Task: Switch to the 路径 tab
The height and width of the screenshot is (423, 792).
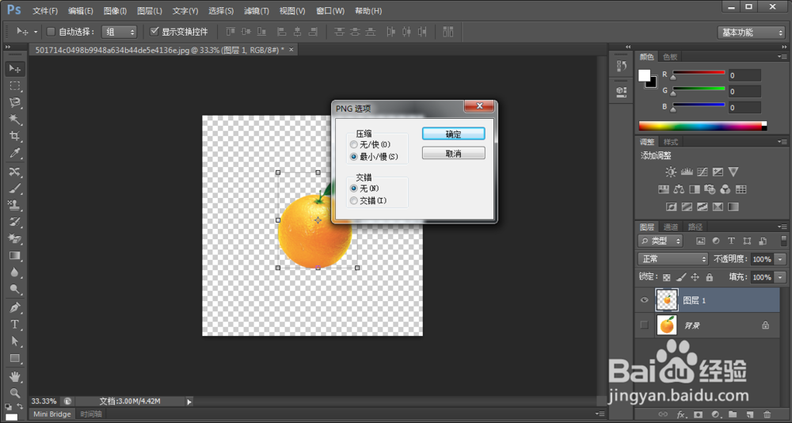Action: coord(695,227)
